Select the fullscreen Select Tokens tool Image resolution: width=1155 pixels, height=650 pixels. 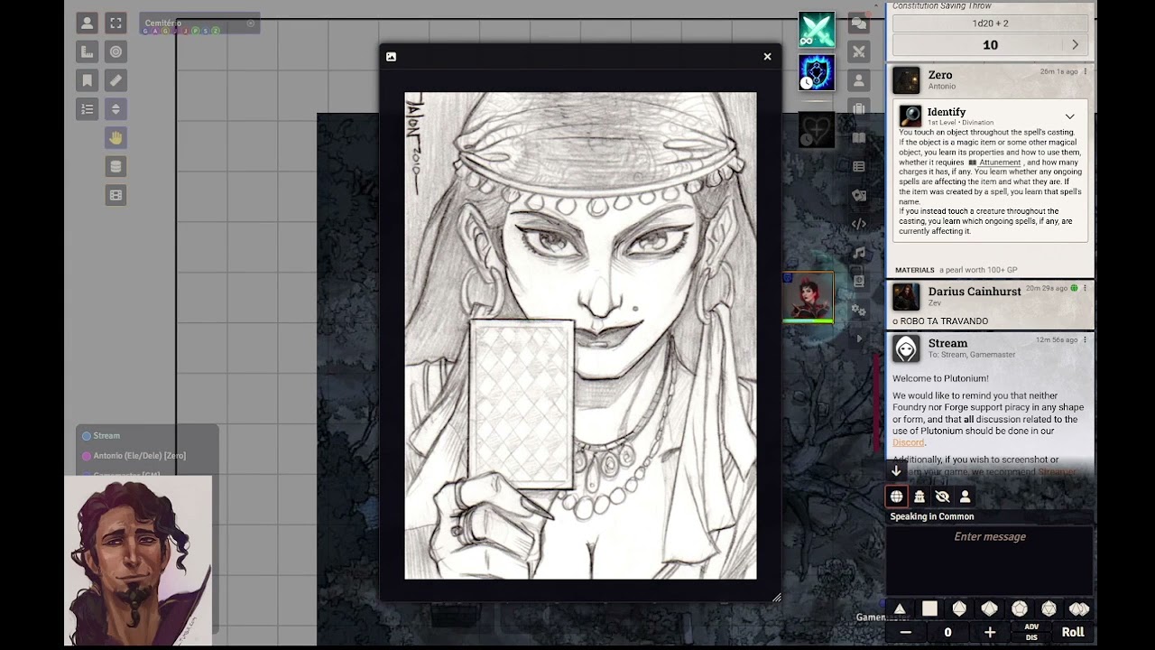click(115, 23)
